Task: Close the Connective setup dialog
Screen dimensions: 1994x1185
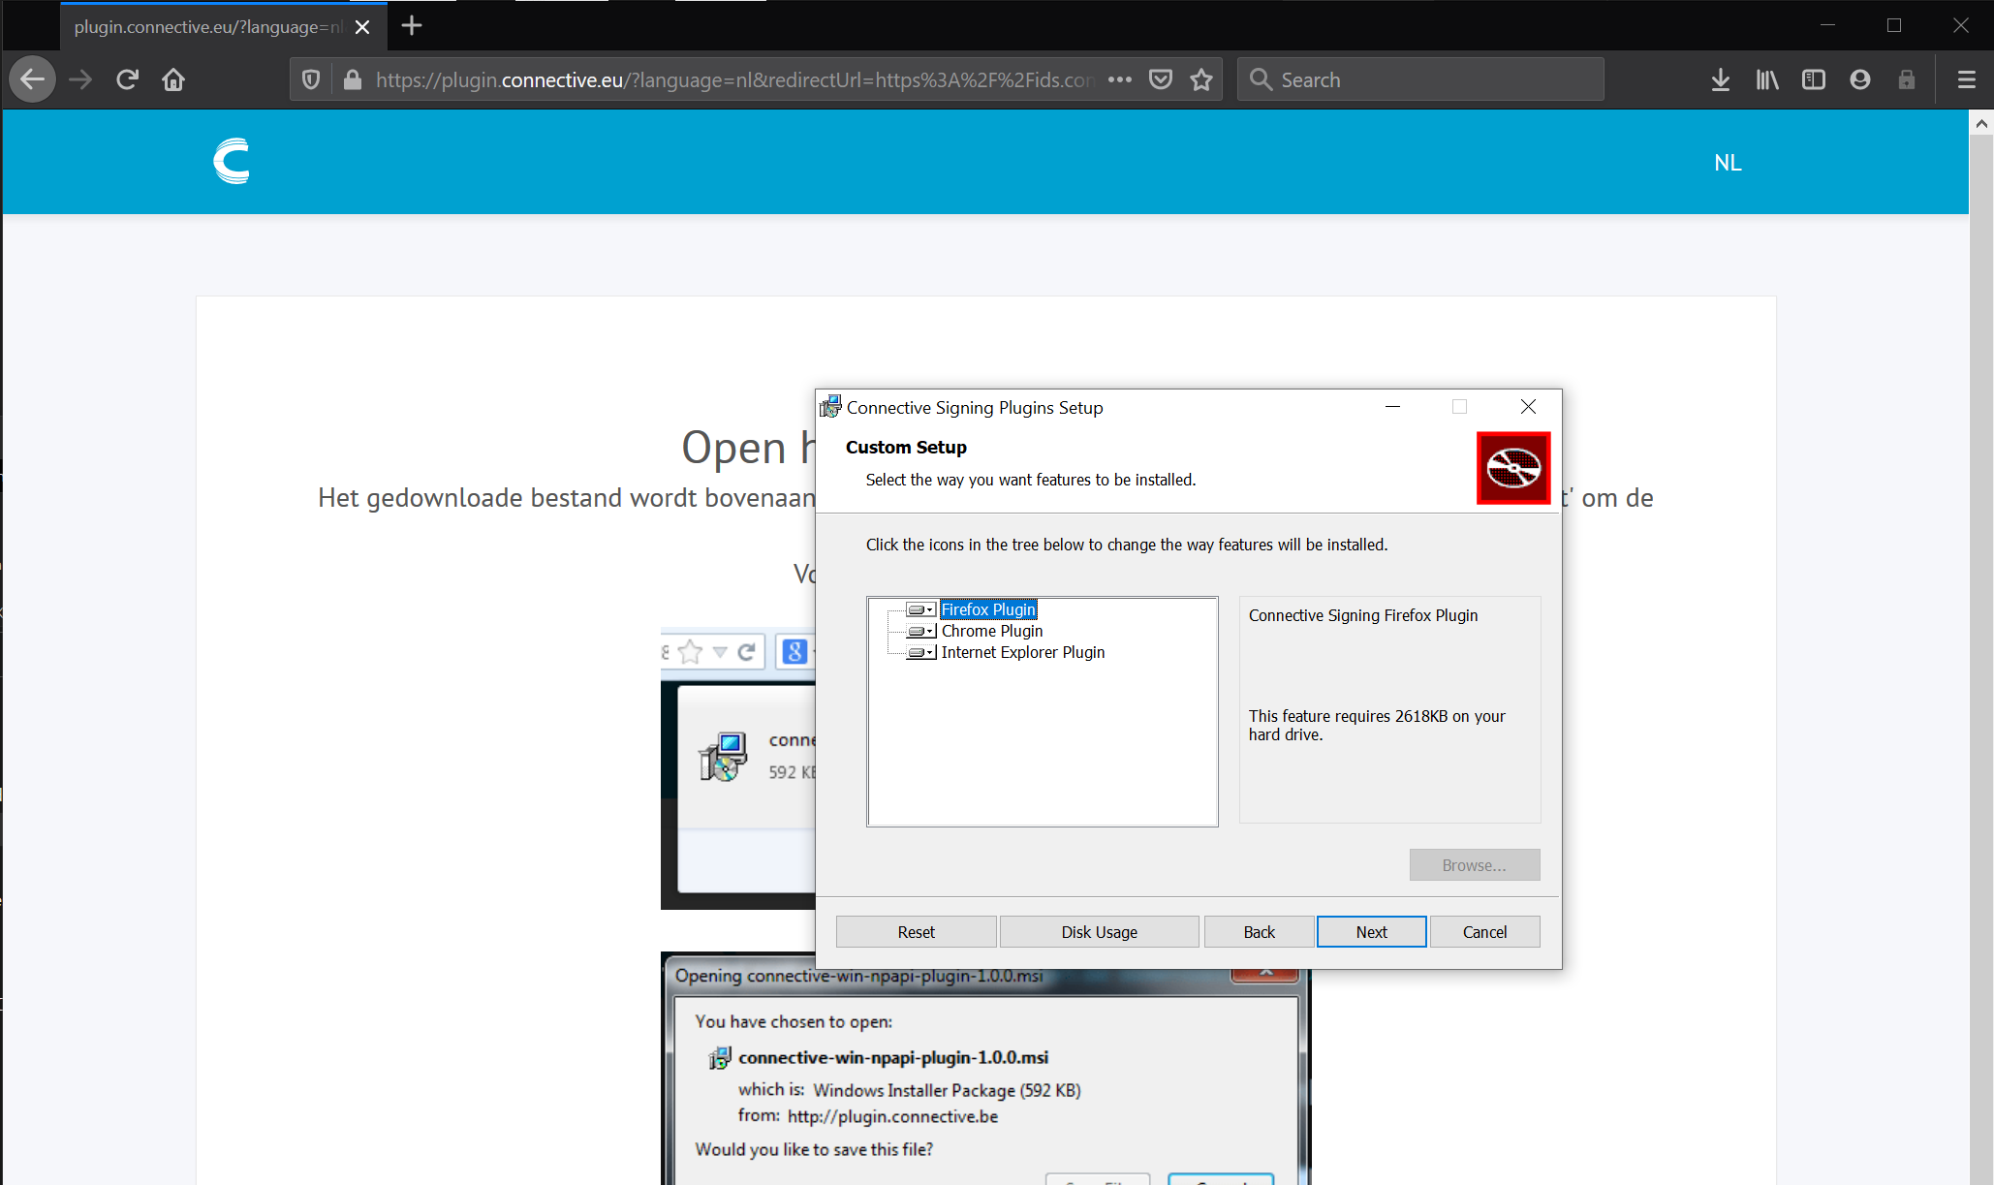Action: 1528,407
